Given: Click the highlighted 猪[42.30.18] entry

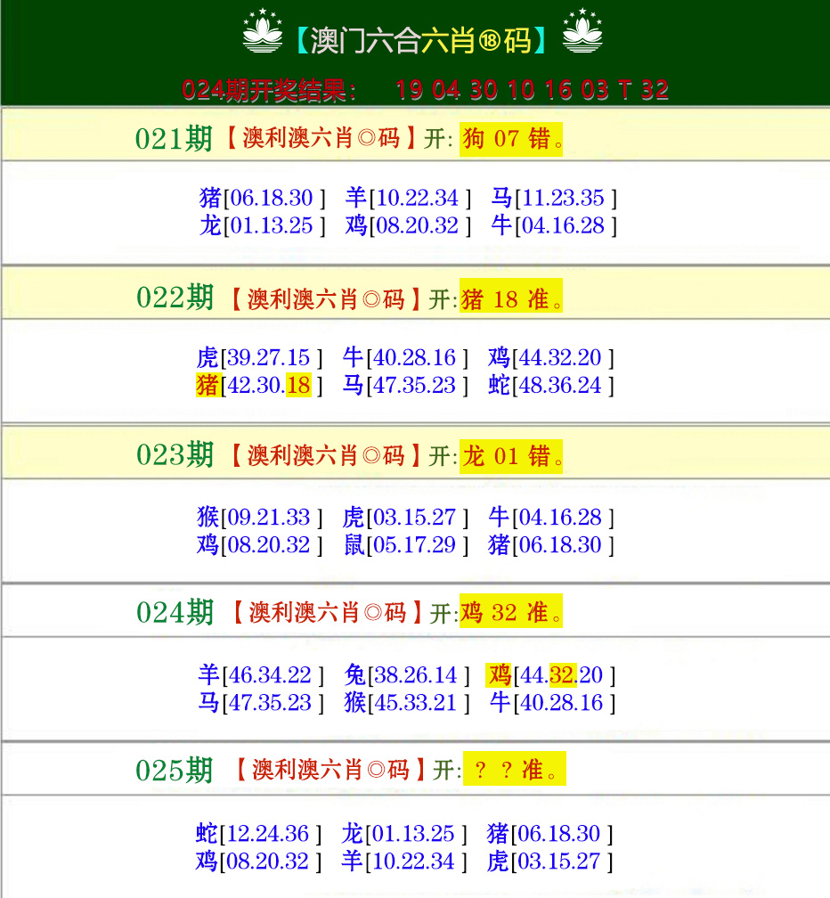Looking at the screenshot, I should point(259,386).
